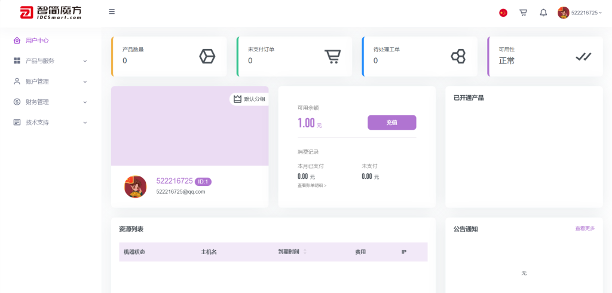Click the profile card avatar picture
Screen dimensions: 612x293
[x=136, y=187]
